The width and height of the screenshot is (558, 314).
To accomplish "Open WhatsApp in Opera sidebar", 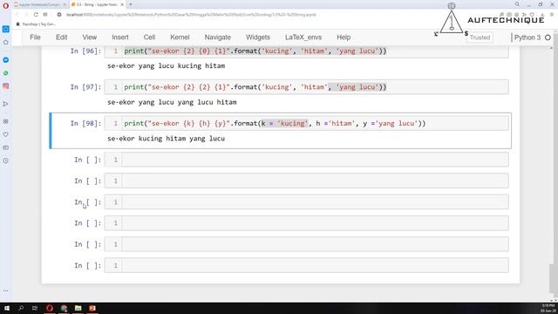I will 6,73.
